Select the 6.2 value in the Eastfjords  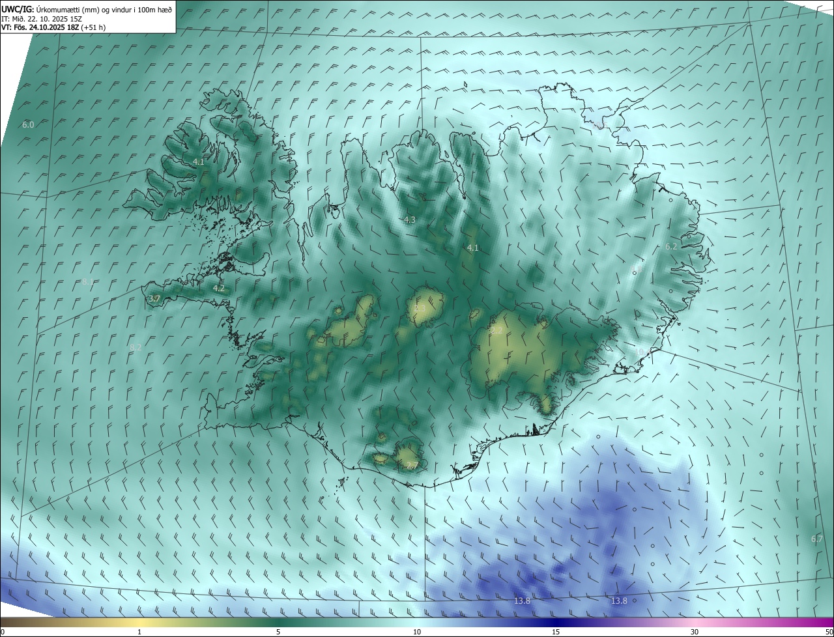pos(671,246)
